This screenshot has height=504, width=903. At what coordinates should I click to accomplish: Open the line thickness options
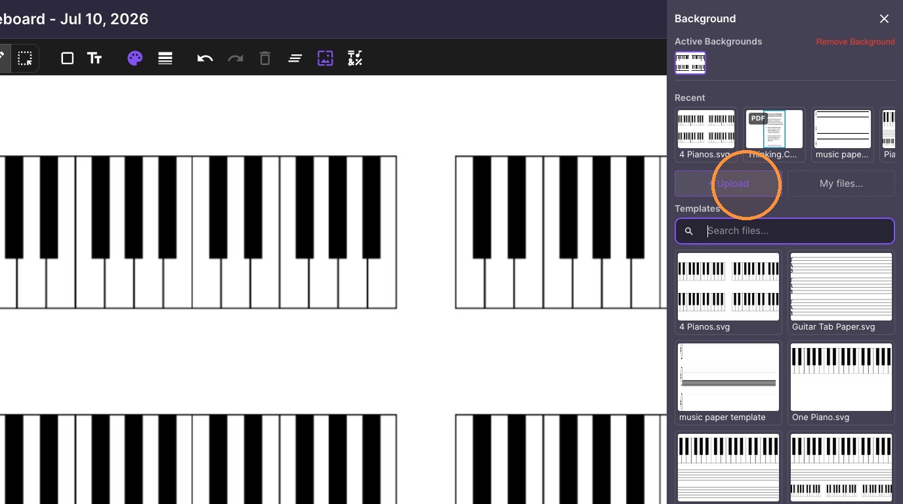[x=165, y=58]
